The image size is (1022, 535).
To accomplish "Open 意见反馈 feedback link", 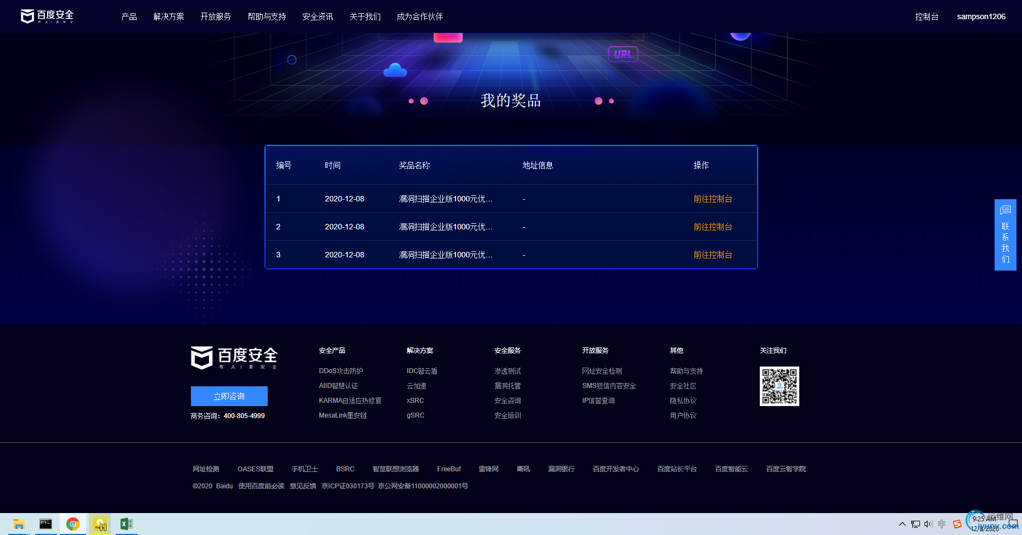I will [x=303, y=486].
